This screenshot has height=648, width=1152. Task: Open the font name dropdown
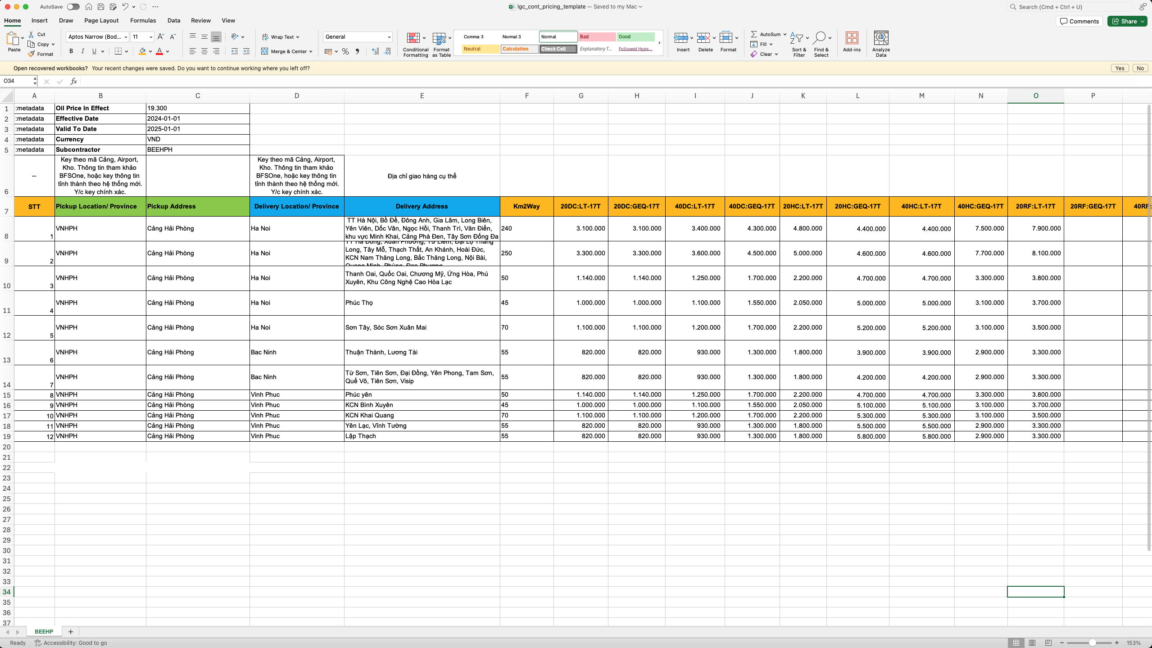pyautogui.click(x=126, y=37)
